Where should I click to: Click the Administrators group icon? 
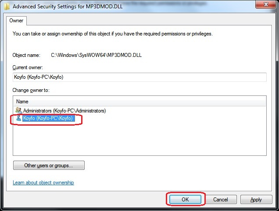18,110
